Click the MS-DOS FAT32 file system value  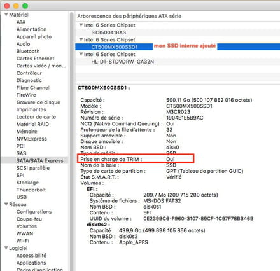162,201
